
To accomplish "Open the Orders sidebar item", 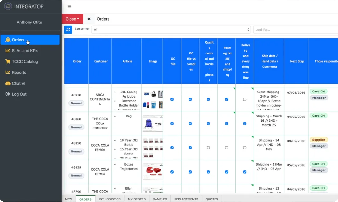I will tap(30, 40).
